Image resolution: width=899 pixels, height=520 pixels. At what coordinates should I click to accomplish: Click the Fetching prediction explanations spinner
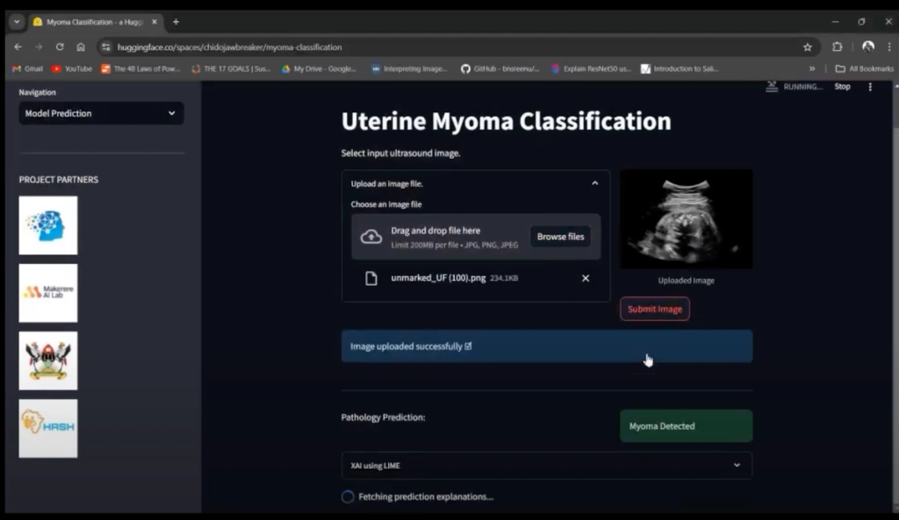click(x=348, y=496)
